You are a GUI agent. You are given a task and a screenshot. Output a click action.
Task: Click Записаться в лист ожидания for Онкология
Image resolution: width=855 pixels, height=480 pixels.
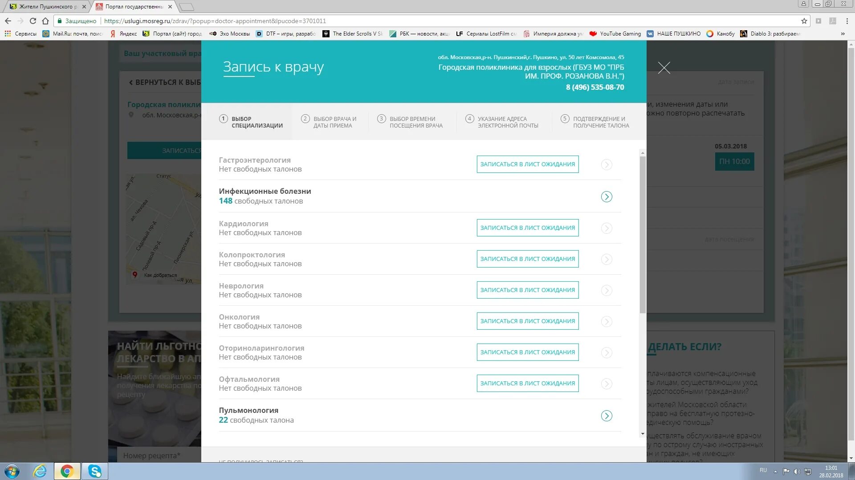527,320
